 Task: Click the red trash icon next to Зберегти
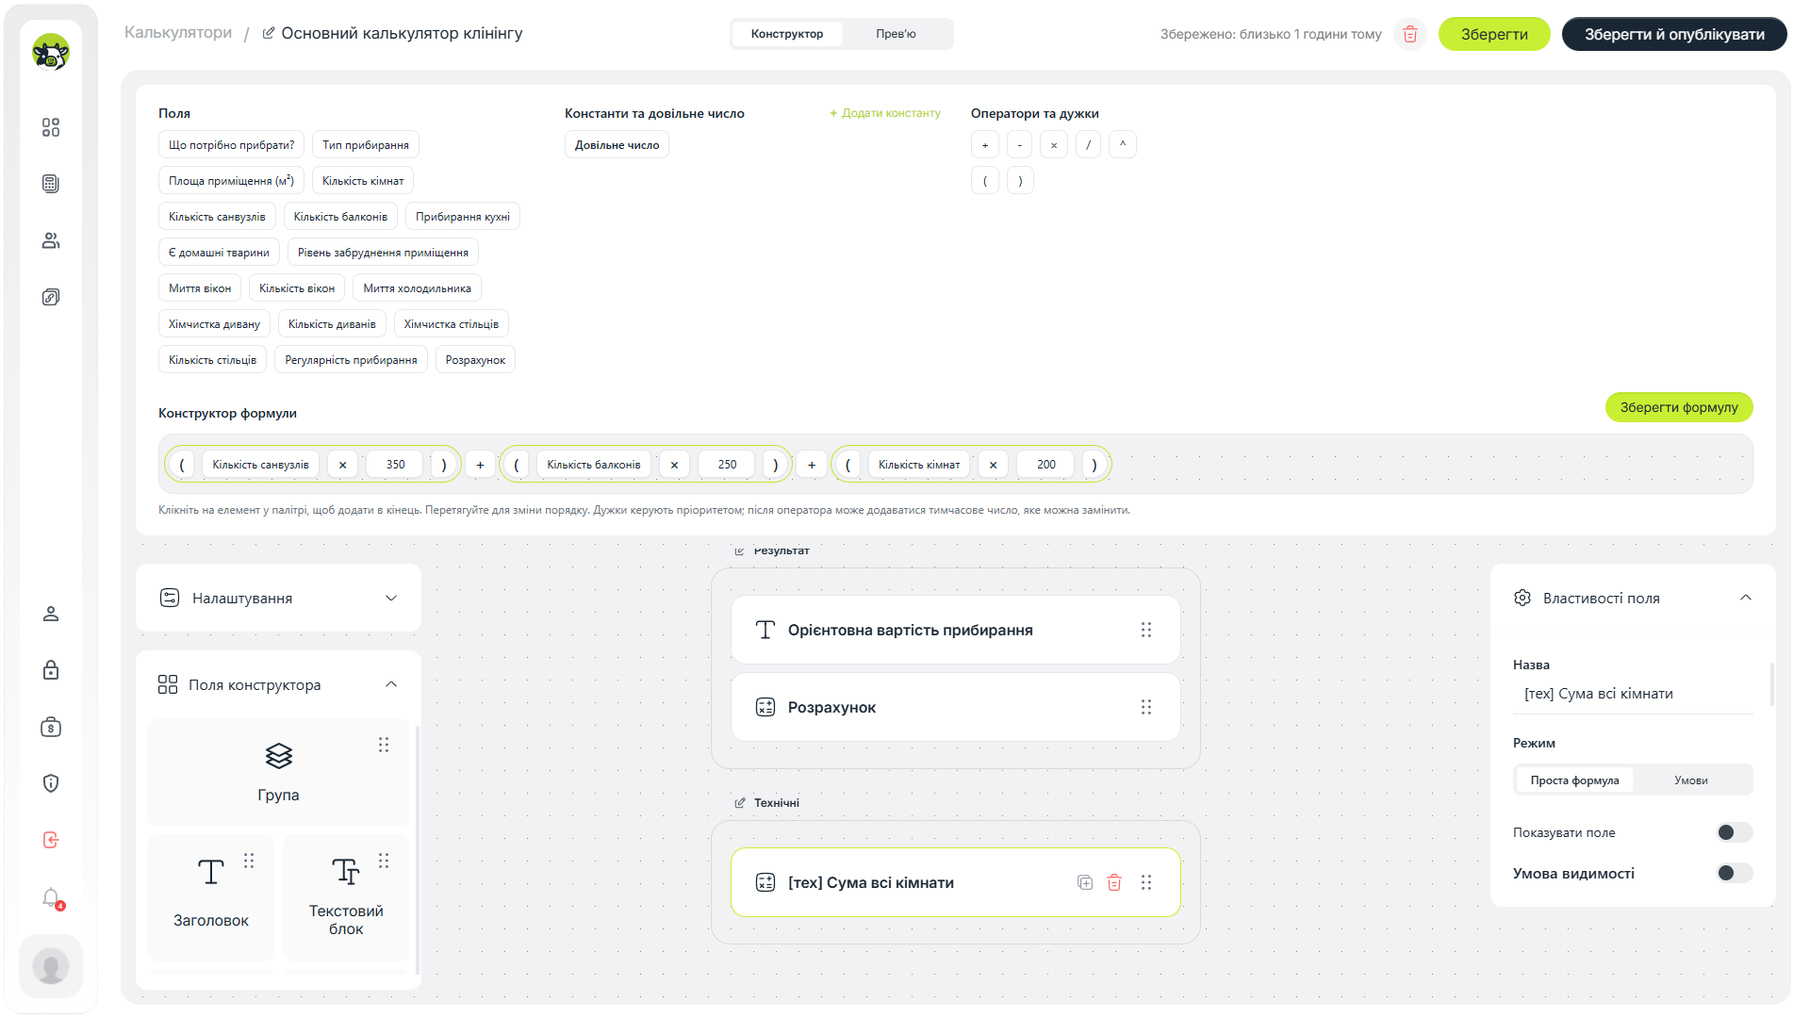tap(1410, 35)
